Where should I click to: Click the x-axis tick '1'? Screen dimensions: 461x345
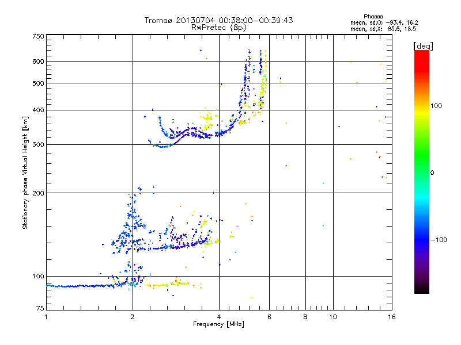[46, 317]
